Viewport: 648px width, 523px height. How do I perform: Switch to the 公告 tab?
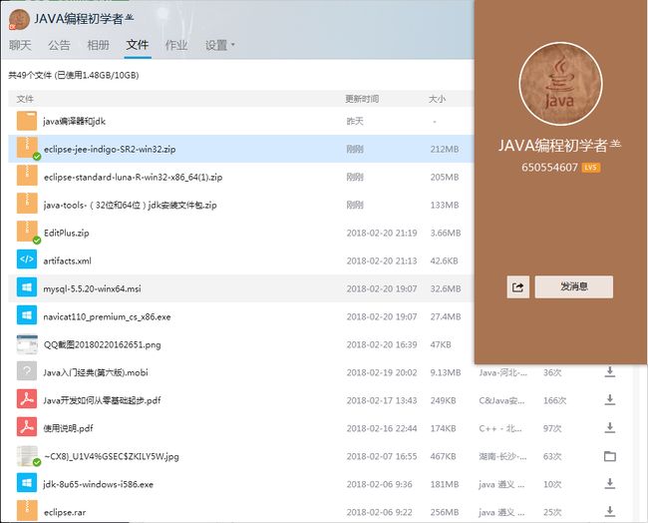click(x=59, y=45)
